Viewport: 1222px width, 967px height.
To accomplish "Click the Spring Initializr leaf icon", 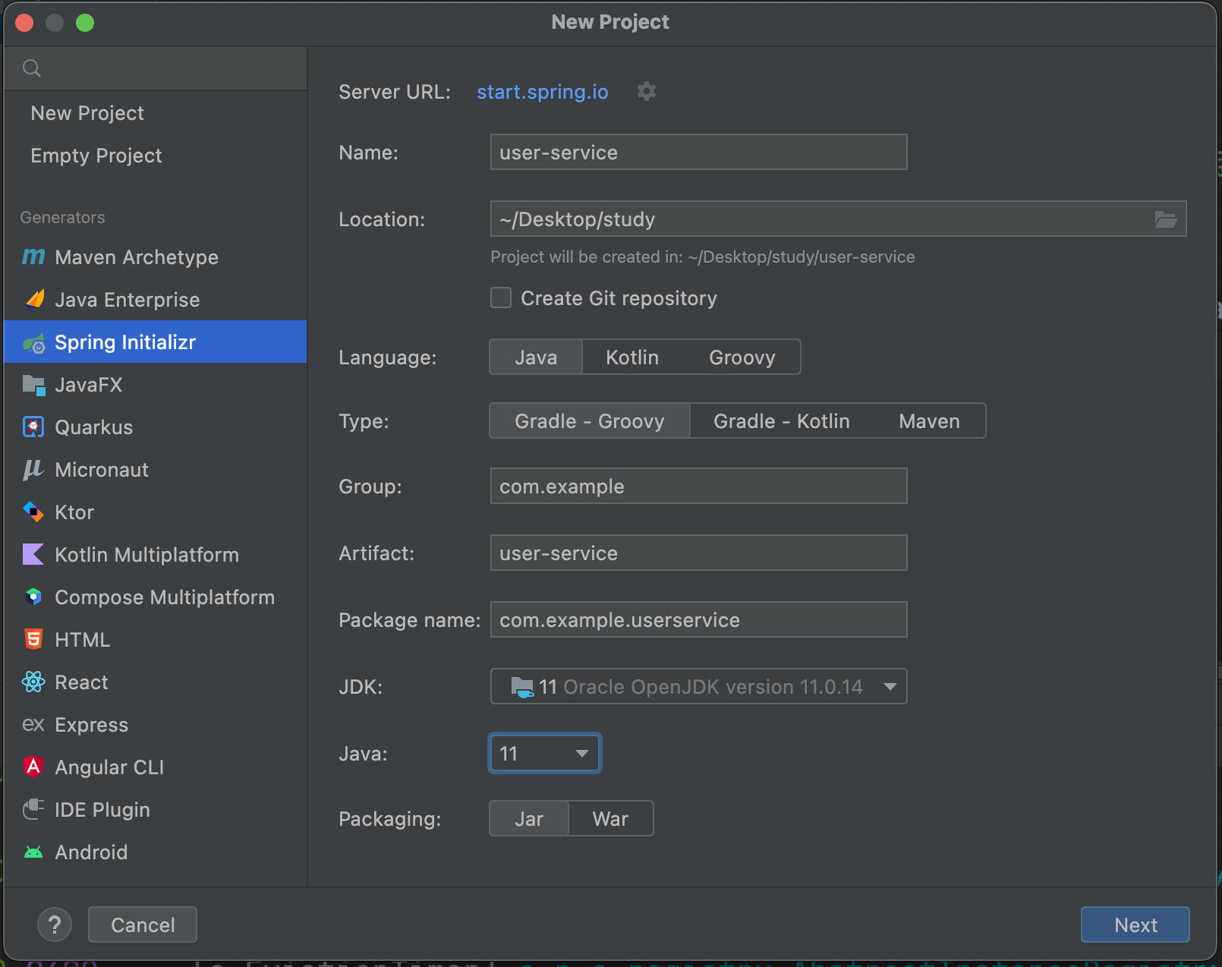I will [33, 343].
